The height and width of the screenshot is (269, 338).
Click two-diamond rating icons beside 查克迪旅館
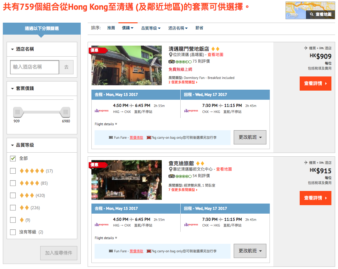(x=200, y=163)
